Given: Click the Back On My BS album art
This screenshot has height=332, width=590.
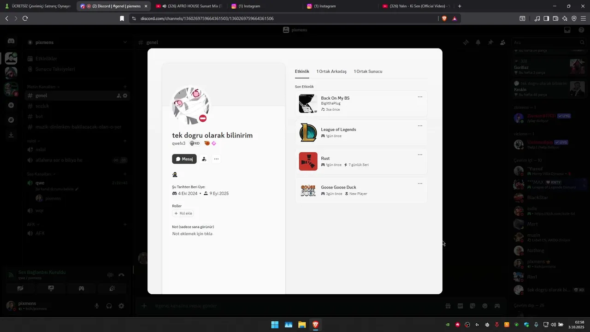Looking at the screenshot, I should click(x=308, y=104).
